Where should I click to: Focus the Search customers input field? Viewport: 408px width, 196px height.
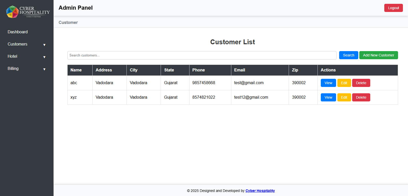(x=201, y=55)
